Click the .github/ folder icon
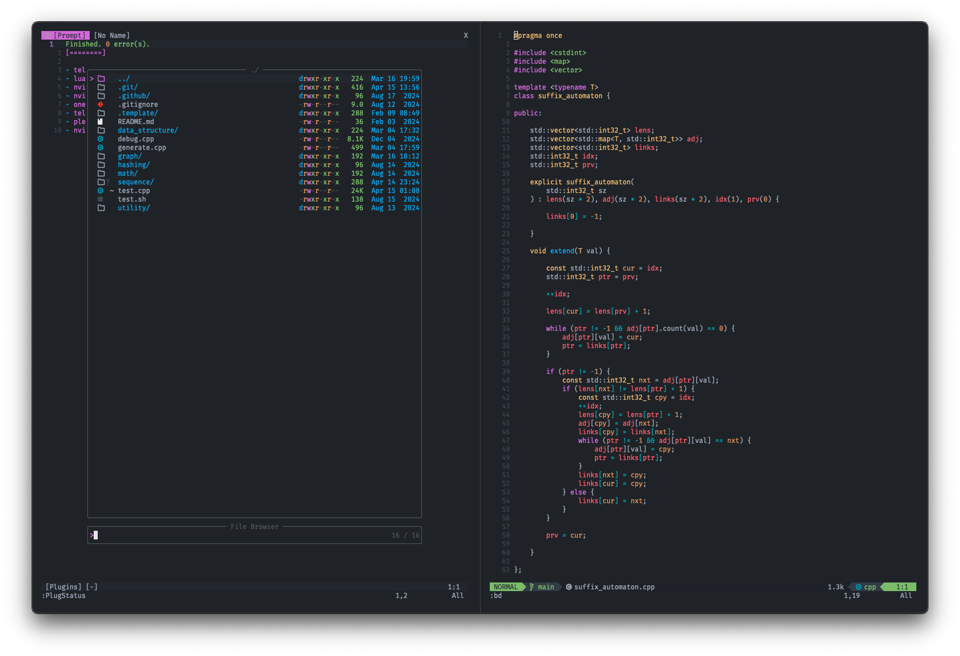 (x=101, y=96)
